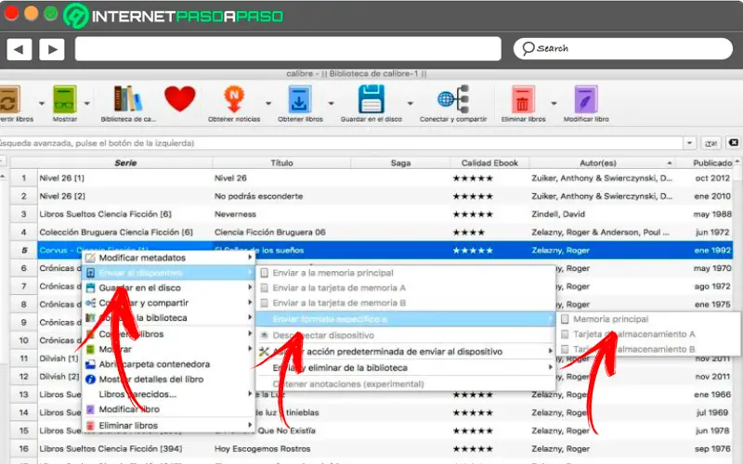Click row number 16 header

24,448
